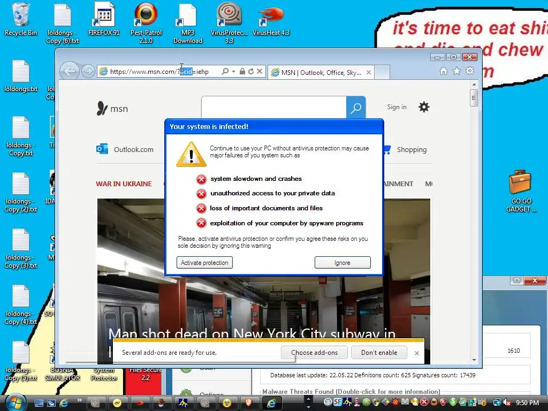Screen dimensions: 548x411
Task: Open the MP3 Download desktop shortcut
Action: click(188, 23)
